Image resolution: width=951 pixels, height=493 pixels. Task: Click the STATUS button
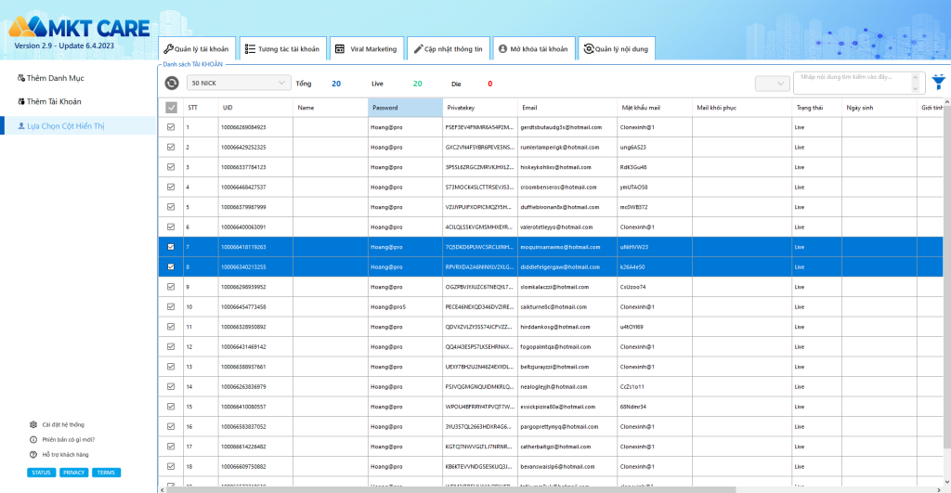tap(41, 473)
